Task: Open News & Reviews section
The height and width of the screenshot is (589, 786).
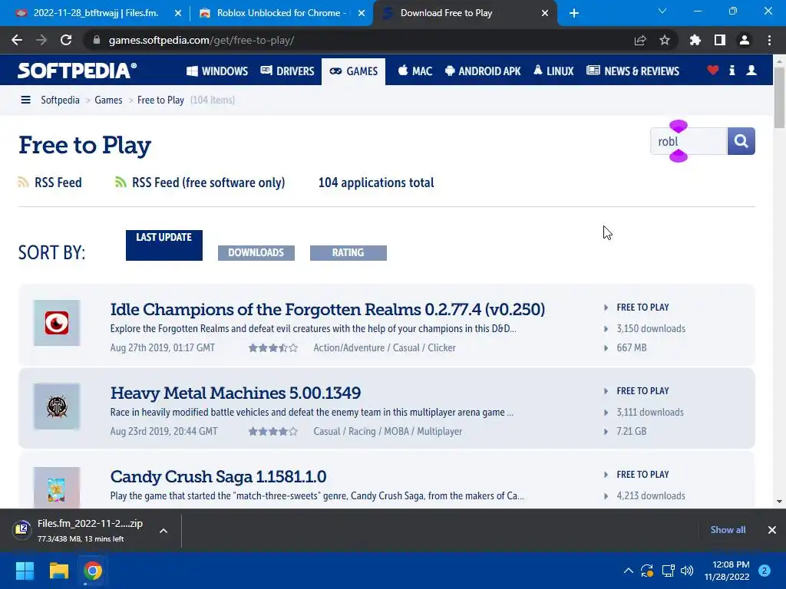Action: point(632,71)
